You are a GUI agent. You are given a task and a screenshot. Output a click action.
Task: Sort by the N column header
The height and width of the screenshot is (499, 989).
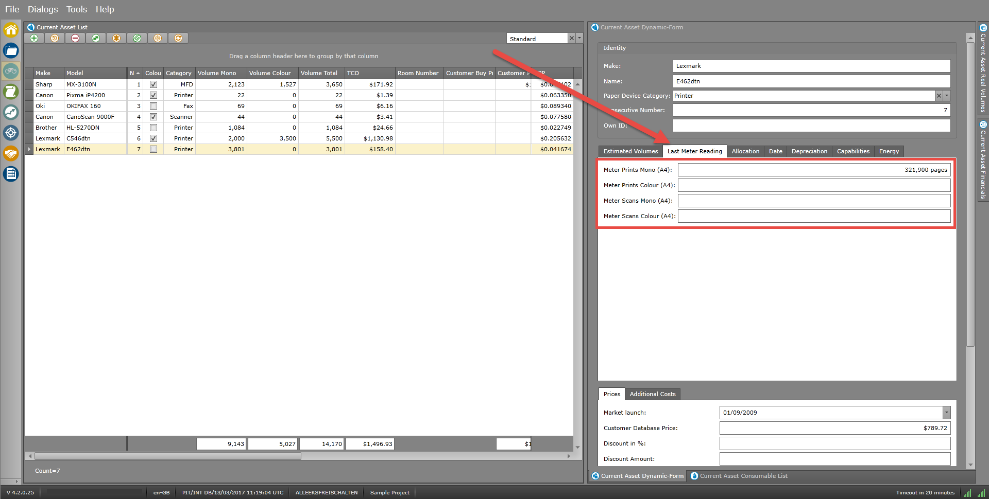pos(135,73)
